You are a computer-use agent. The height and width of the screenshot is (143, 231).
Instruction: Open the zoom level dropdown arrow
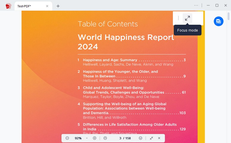(87, 138)
